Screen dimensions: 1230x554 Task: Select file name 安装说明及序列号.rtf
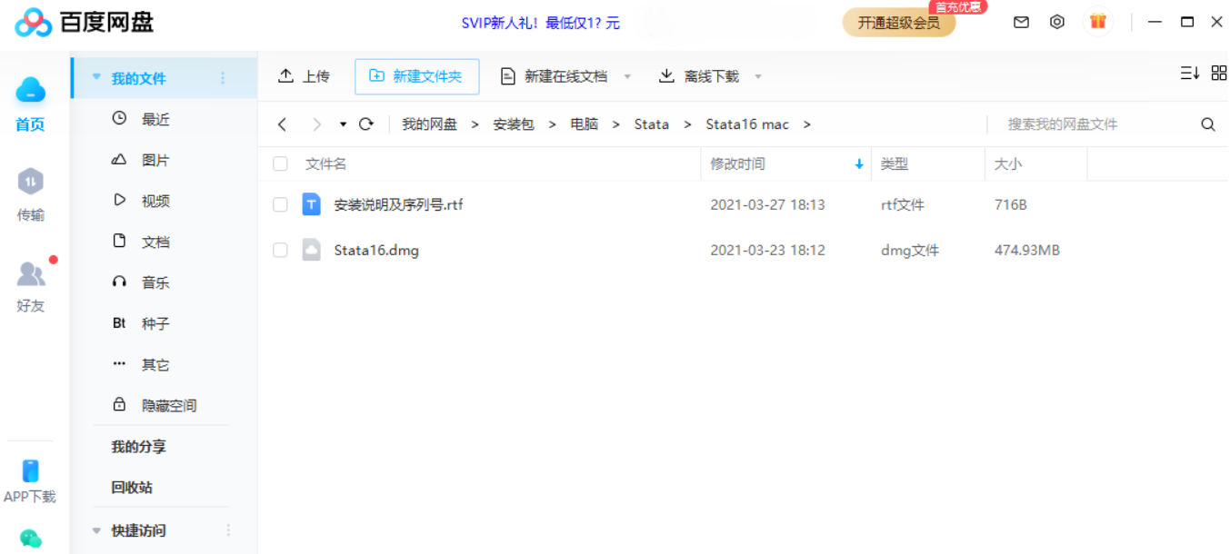[398, 204]
